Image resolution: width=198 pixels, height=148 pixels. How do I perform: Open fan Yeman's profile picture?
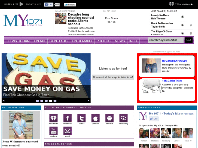tap(144, 133)
